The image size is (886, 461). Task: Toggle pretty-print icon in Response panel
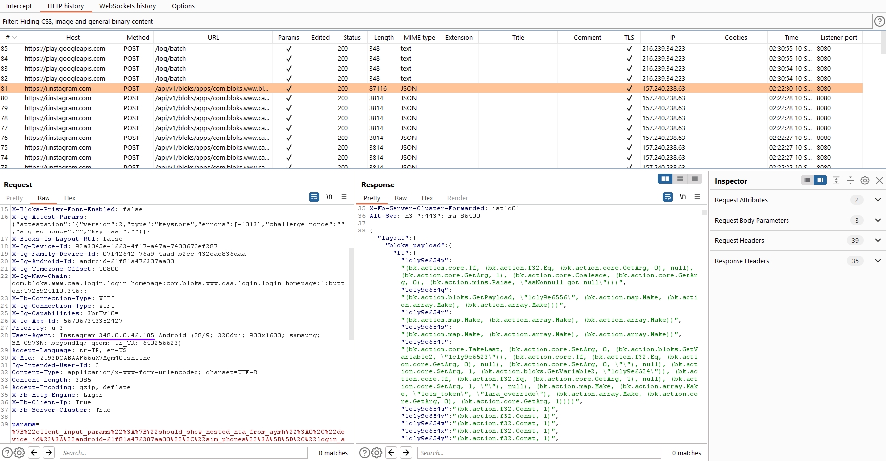click(x=668, y=197)
